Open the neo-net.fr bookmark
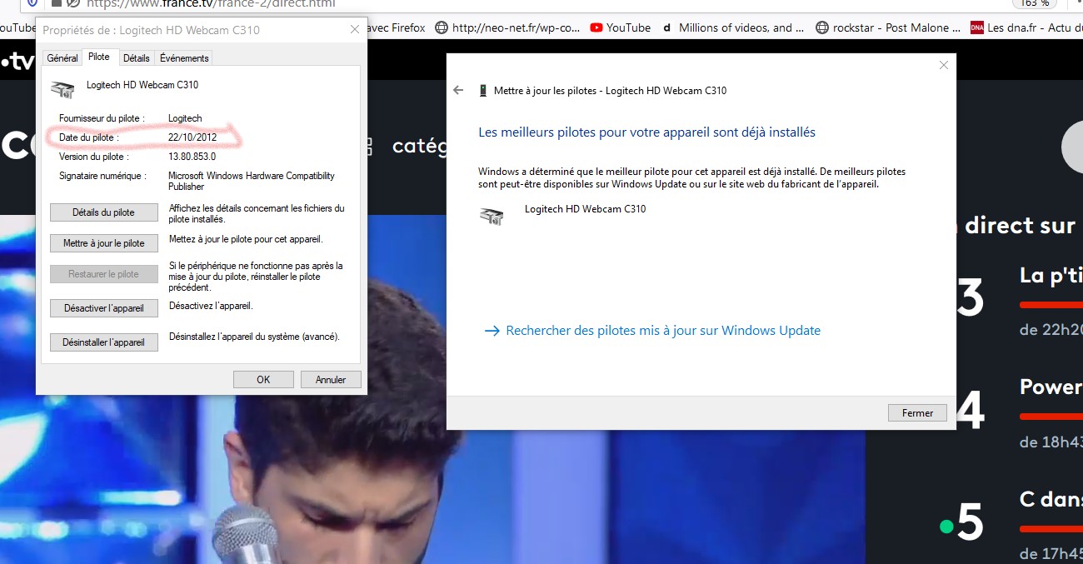Viewport: 1083px width, 564px height. (x=507, y=27)
